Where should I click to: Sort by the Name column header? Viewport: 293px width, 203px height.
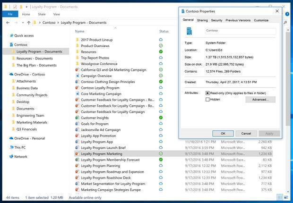(x=79, y=31)
